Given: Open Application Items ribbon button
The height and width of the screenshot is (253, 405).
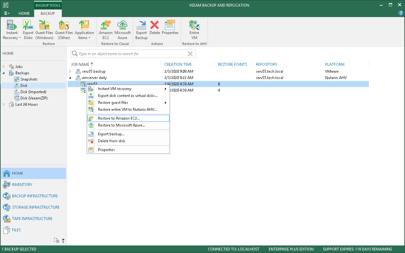Looking at the screenshot, I should click(x=84, y=30).
